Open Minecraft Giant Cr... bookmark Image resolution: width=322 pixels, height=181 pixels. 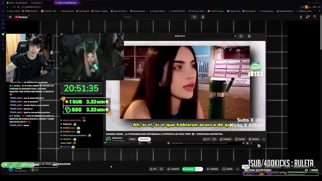pos(119,11)
